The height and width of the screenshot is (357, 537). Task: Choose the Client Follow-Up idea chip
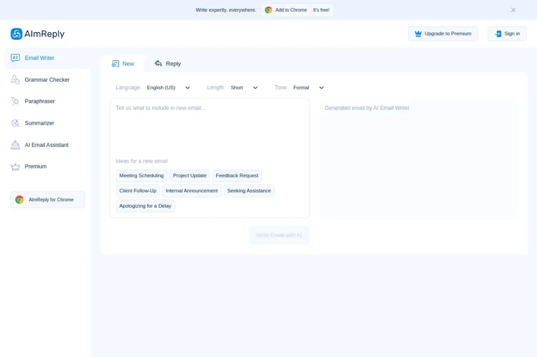coord(138,191)
